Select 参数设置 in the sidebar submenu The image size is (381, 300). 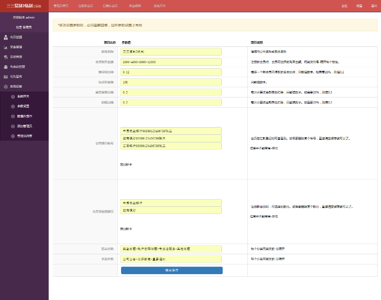23,106
